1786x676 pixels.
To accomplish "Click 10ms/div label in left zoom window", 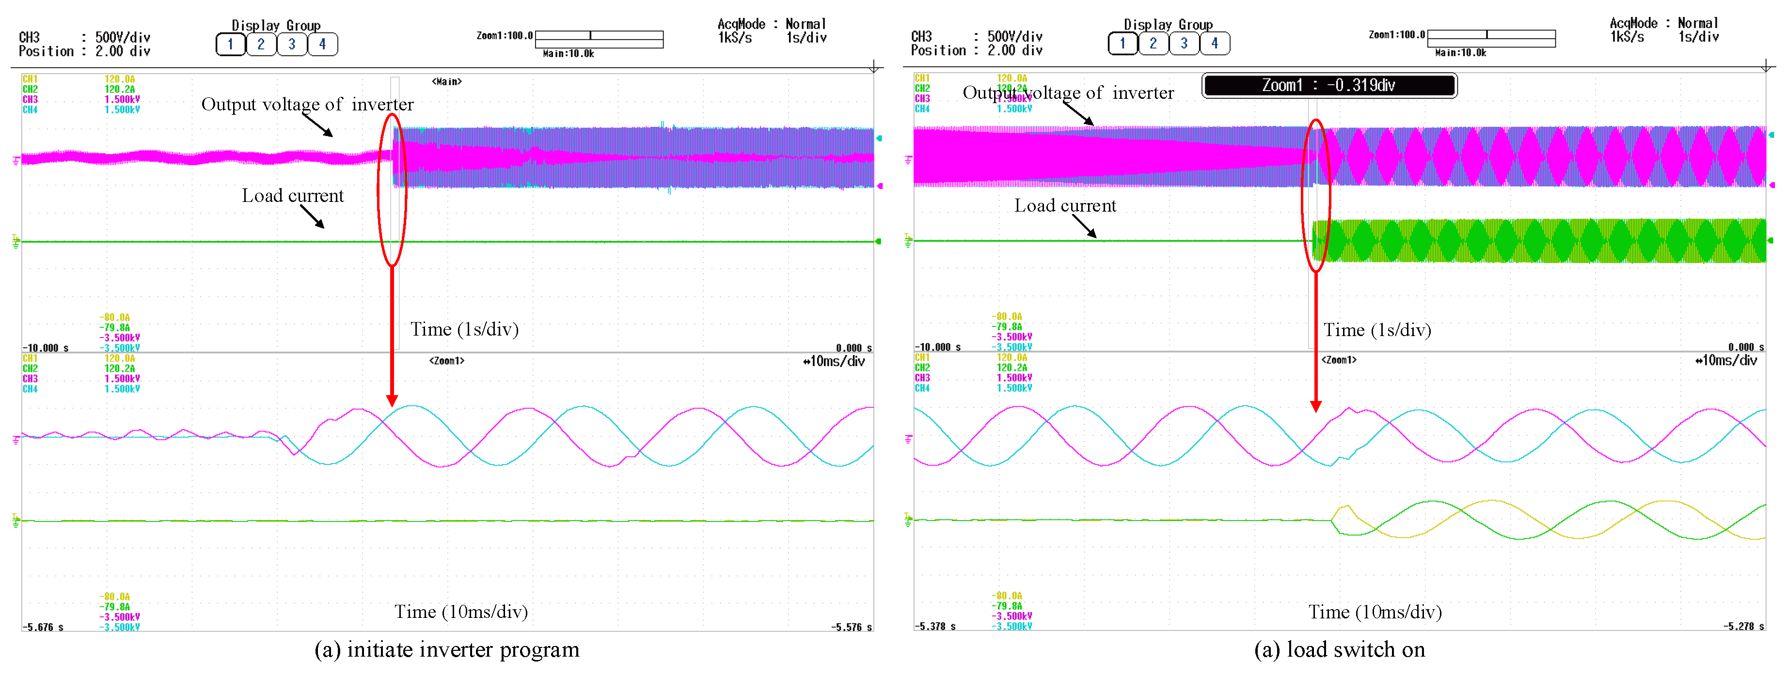I will (x=834, y=362).
